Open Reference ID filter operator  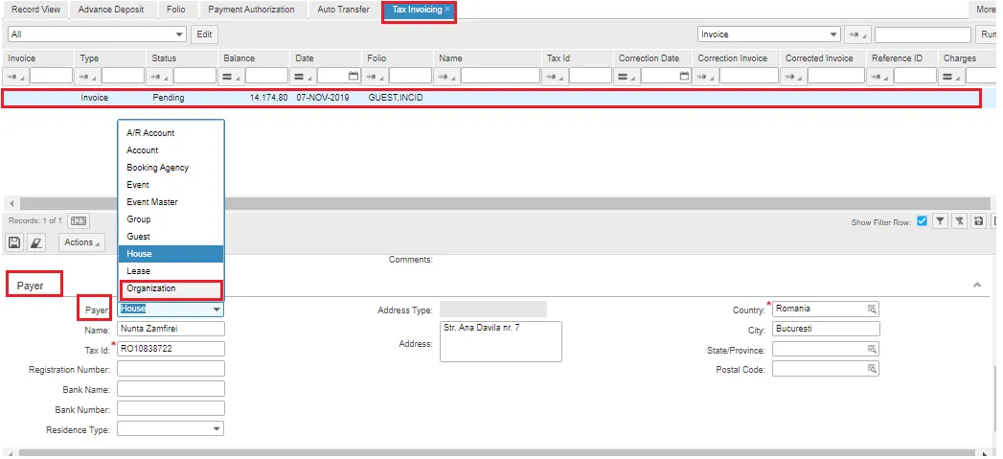pyautogui.click(x=880, y=76)
